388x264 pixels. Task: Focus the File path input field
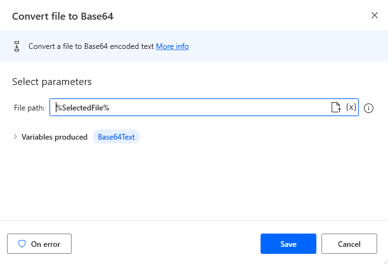[x=216, y=107]
